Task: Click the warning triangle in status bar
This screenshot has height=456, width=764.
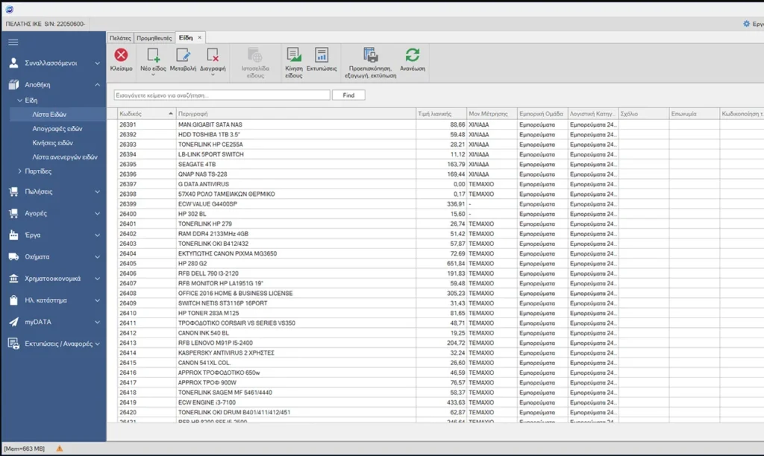Action: point(60,449)
